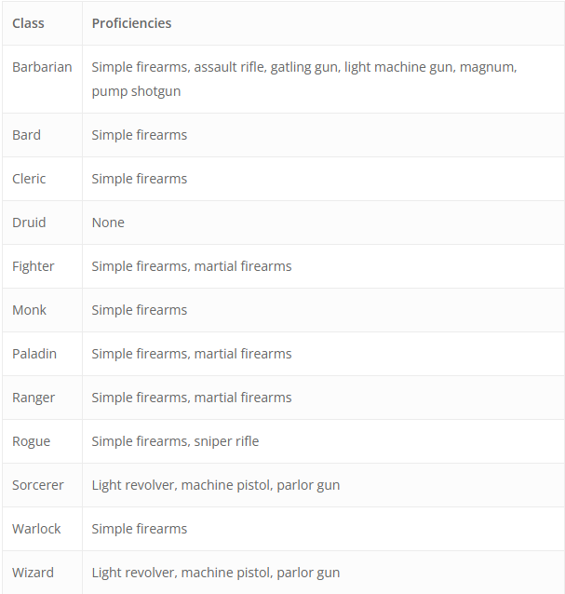Click the Rogue row label
Image resolution: width=565 pixels, height=594 pixels.
pos(31,441)
